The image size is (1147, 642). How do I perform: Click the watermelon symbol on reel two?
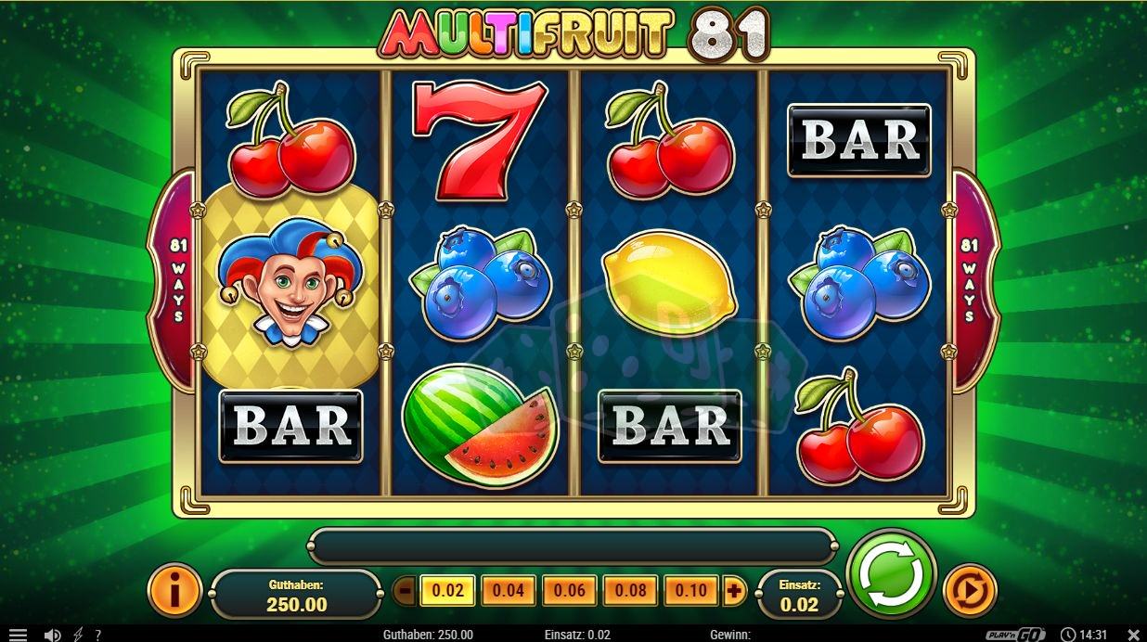coord(480,427)
